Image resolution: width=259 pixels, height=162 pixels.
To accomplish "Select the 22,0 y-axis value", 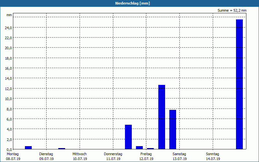I will click(x=8, y=38).
